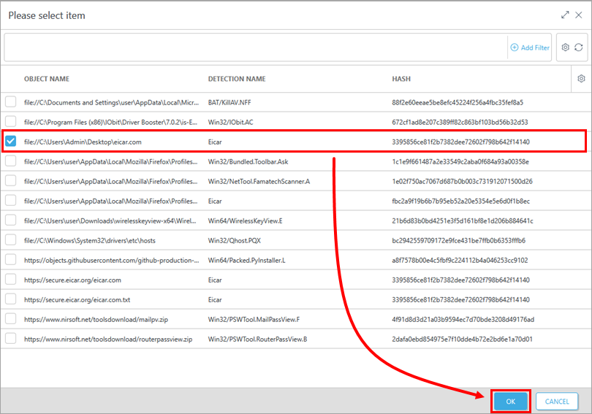This screenshot has width=592, height=414.
Task: Uncheck the eicar.com Desktop file checkbox
Action: click(11, 142)
